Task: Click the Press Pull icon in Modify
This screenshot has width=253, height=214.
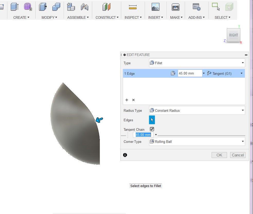Action: (x=43, y=7)
